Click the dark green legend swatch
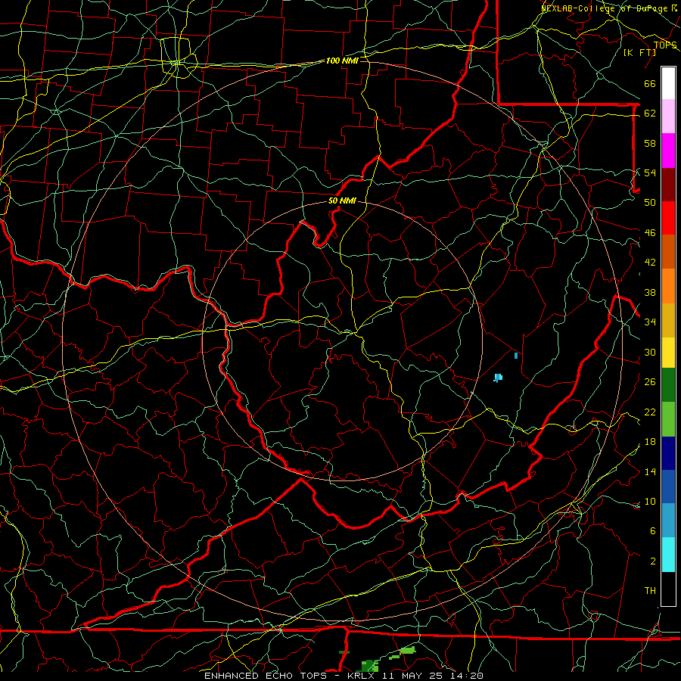 [x=668, y=385]
